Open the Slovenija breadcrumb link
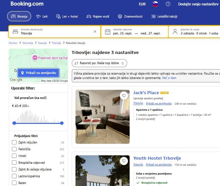 point(28,43)
